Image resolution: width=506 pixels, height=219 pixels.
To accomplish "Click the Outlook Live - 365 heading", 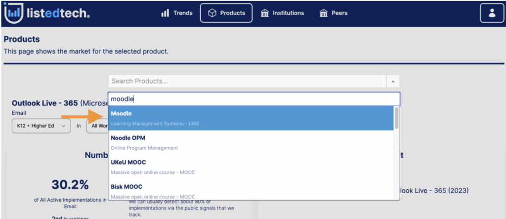I will [45, 103].
